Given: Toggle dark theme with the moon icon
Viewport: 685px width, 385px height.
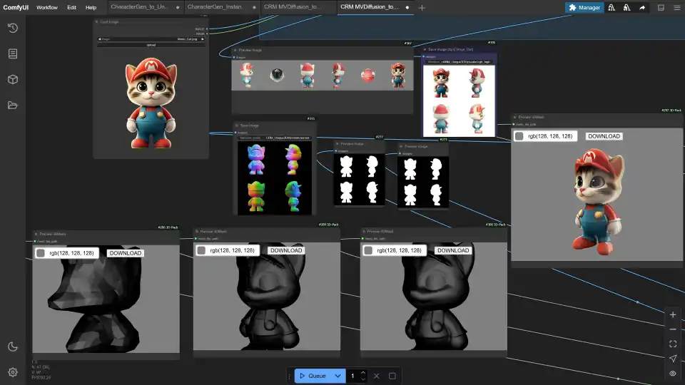Looking at the screenshot, I should click(13, 346).
